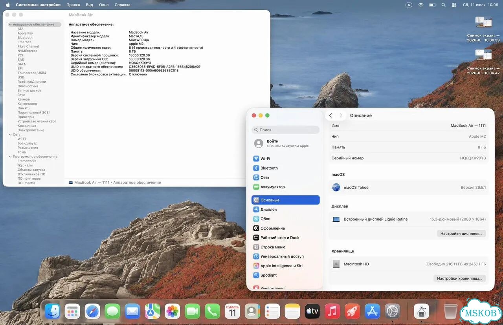Select Хранилище in System Information tree
The width and height of the screenshot is (503, 325).
tap(27, 126)
